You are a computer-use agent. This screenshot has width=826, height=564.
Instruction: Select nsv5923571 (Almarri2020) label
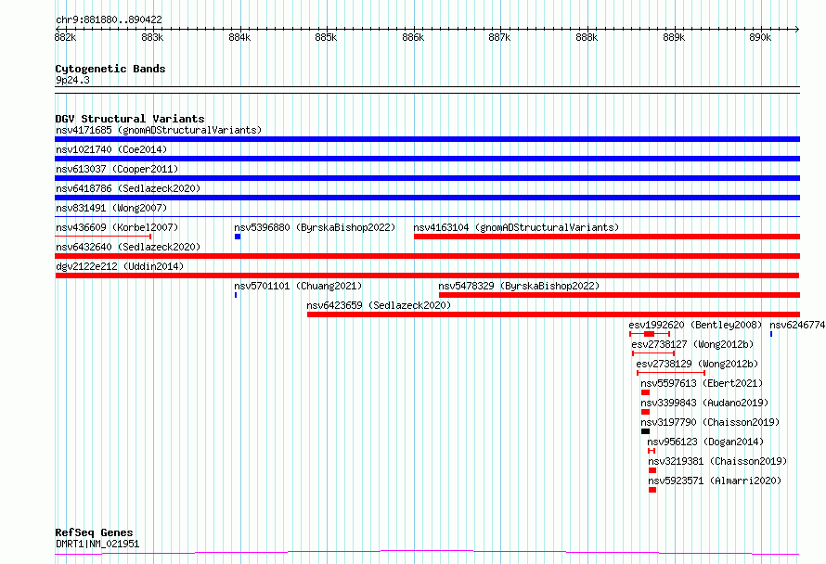715,481
